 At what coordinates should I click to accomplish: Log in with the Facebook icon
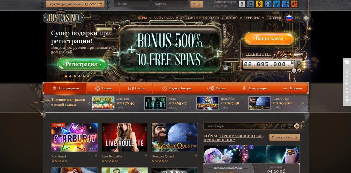click(x=285, y=4)
